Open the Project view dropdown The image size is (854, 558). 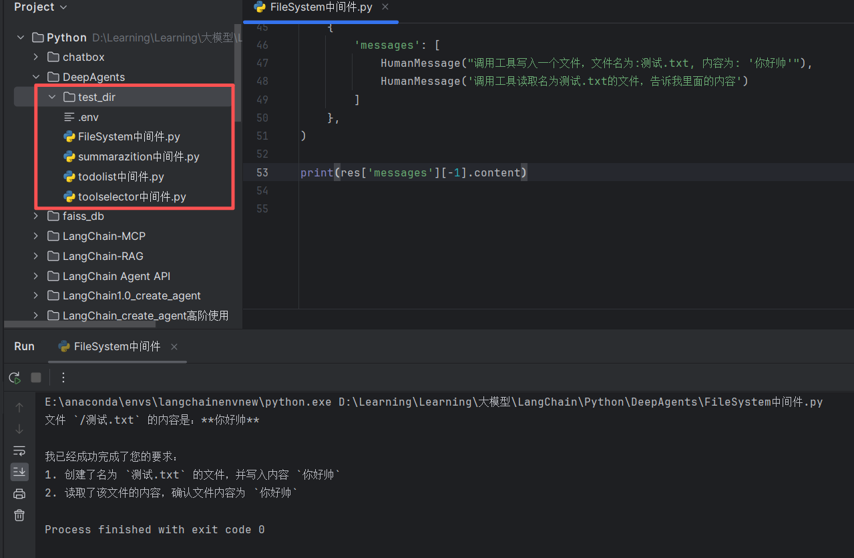41,7
